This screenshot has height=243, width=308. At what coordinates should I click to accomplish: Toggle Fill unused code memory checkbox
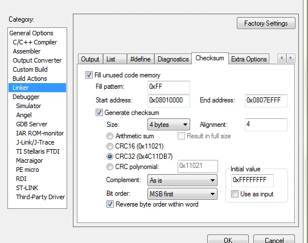(89, 75)
